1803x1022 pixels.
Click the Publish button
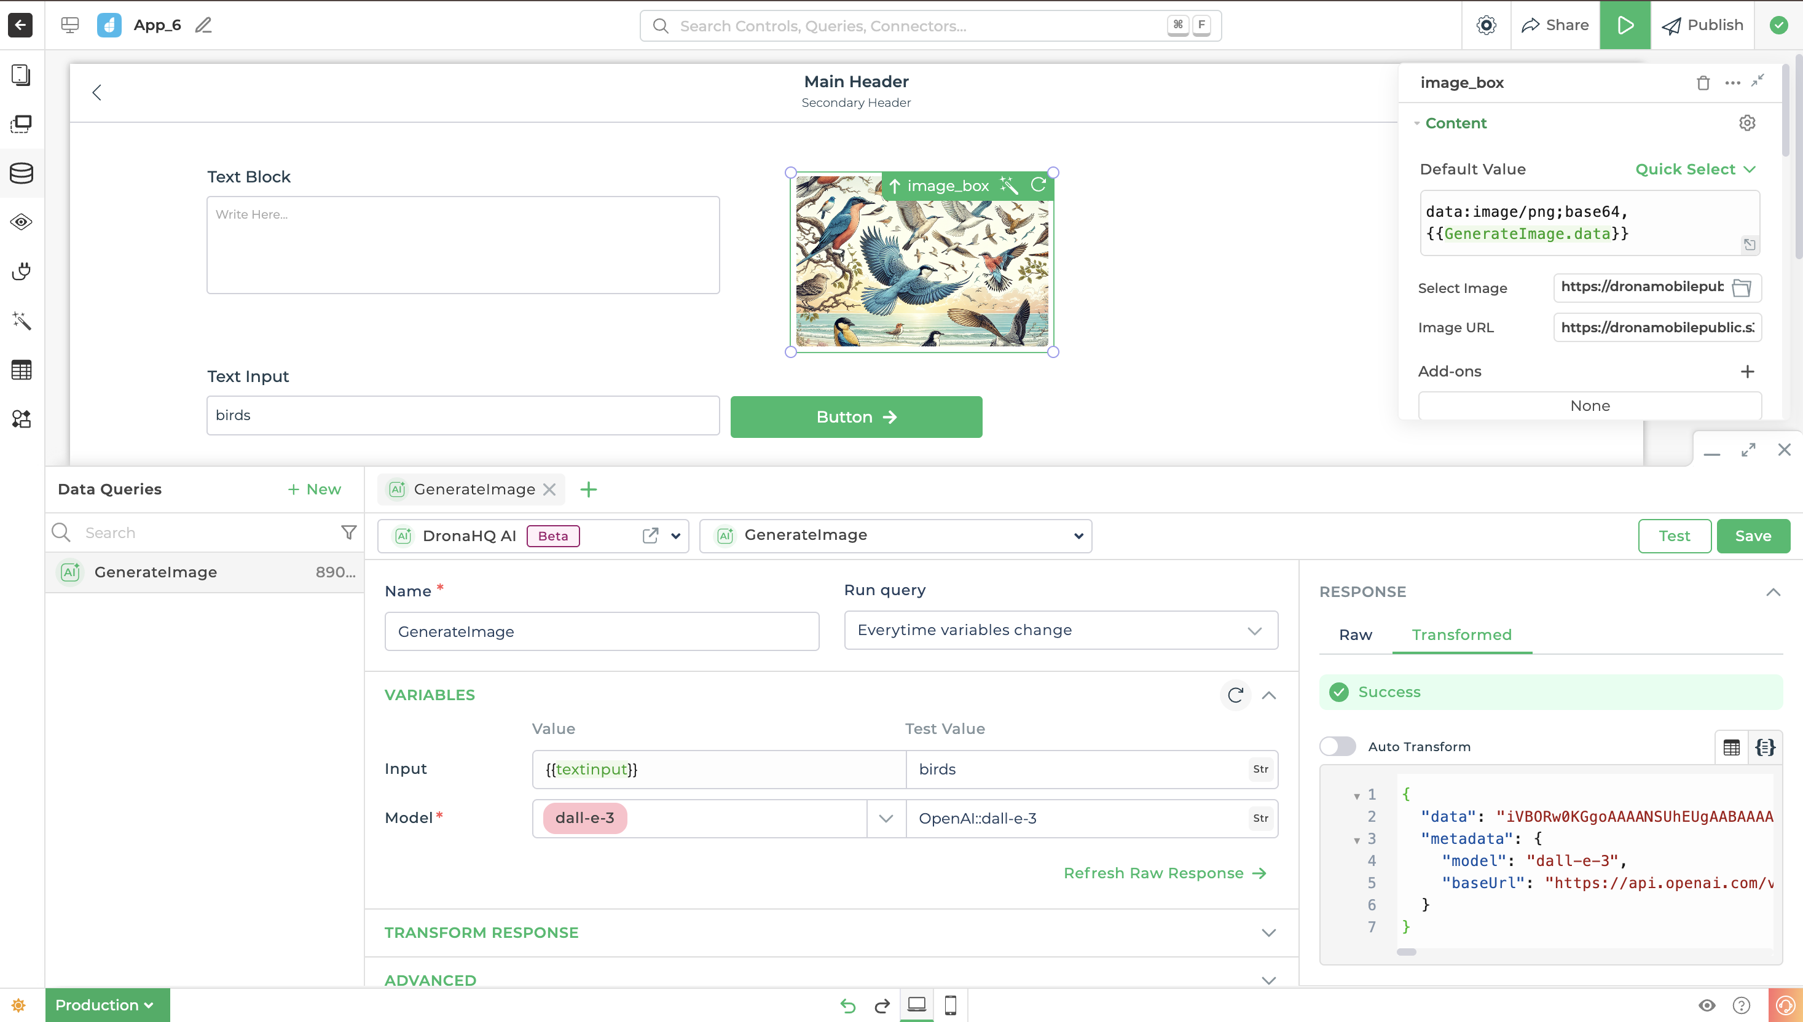click(x=1702, y=25)
